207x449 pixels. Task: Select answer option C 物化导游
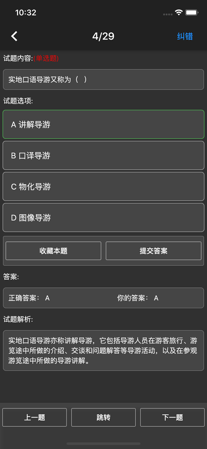coord(103,186)
